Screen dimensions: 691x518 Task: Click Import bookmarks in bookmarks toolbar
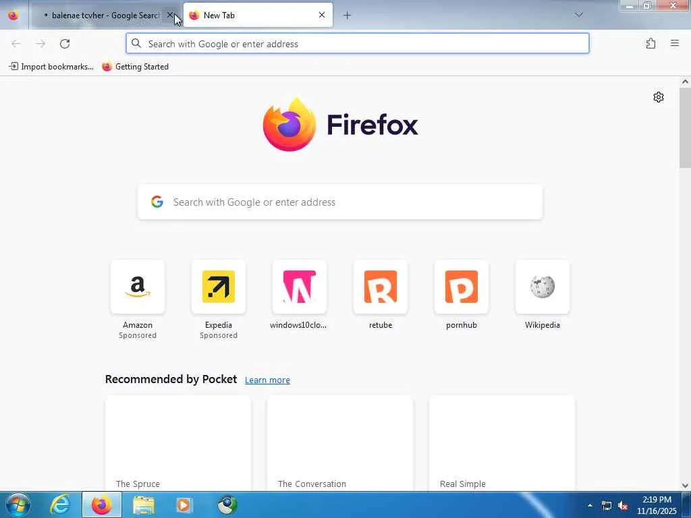[x=51, y=67]
